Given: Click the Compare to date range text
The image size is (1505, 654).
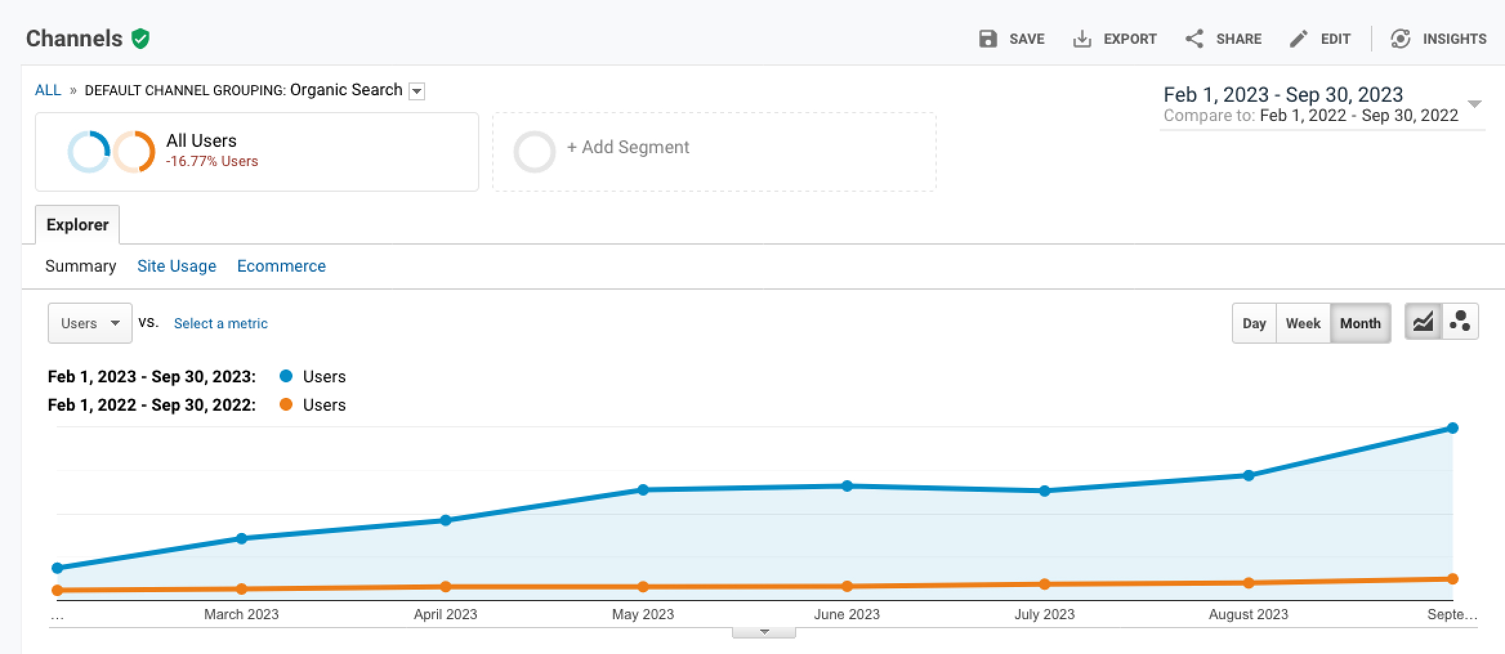Looking at the screenshot, I should click(x=1310, y=116).
